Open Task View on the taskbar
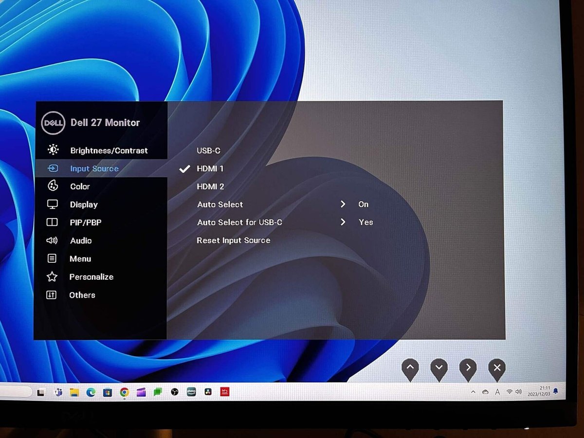The height and width of the screenshot is (438, 584). (41, 392)
